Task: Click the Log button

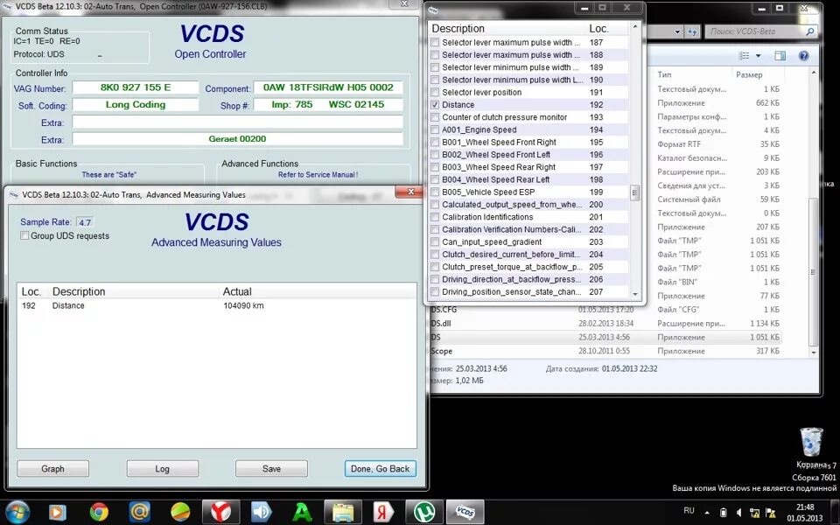Action: point(163,469)
